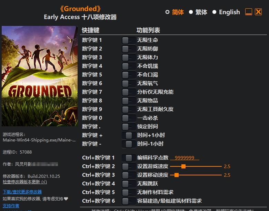Click the Grounded cover art image
269x211 pixels.
tap(40, 76)
